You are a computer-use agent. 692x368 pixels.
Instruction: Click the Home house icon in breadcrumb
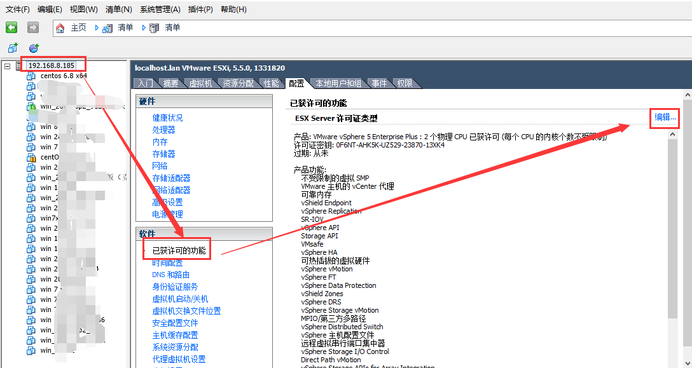[x=60, y=28]
